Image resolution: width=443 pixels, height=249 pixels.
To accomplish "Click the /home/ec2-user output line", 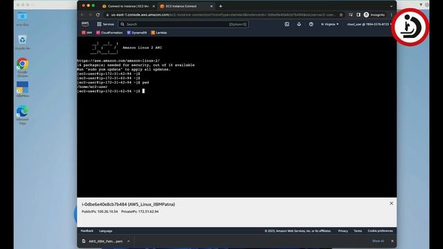I will pos(92,87).
